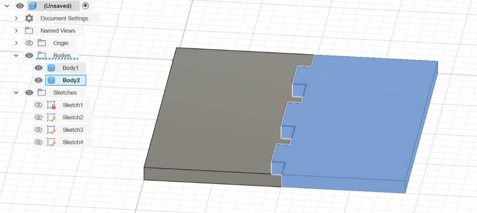
Task: Hide Body2 using its eye icon
Action: tap(38, 80)
